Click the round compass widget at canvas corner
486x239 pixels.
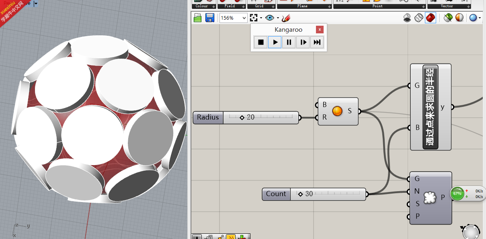[x=471, y=232]
